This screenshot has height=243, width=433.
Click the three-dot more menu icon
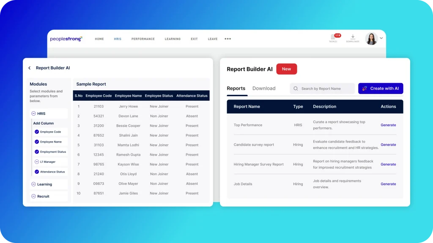click(227, 39)
